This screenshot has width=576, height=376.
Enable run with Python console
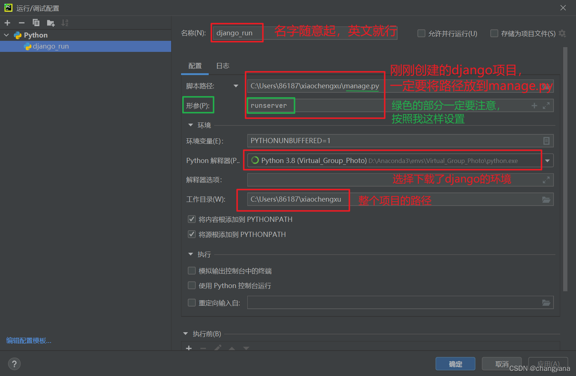[x=192, y=285]
